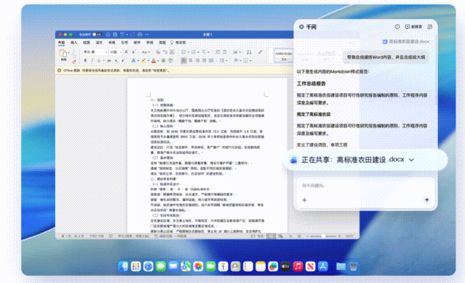Click the plus attachment icon in chat

point(304,200)
